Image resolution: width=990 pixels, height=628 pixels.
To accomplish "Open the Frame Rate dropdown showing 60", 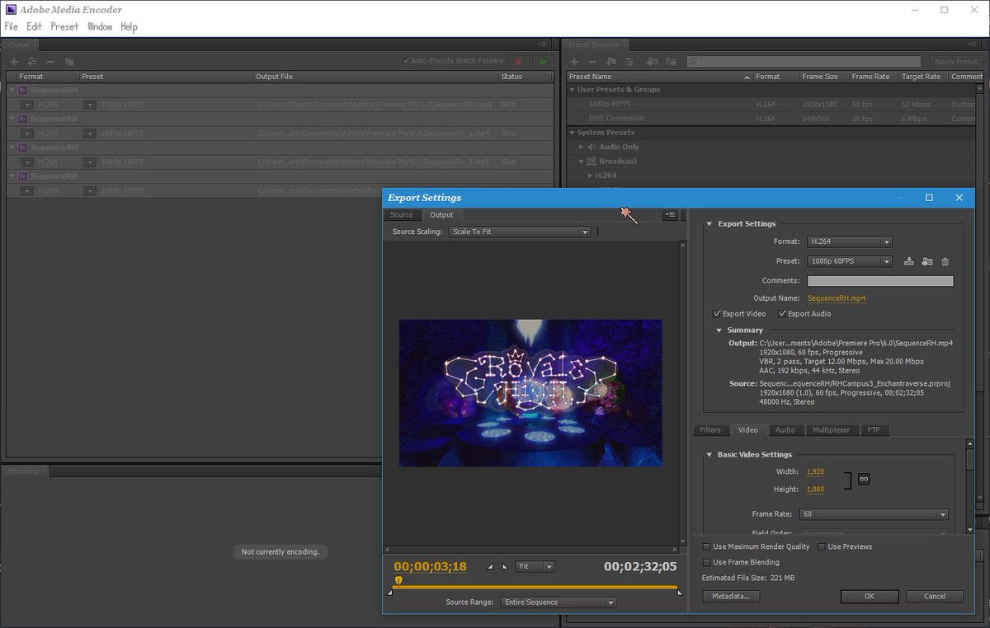I will pyautogui.click(x=874, y=514).
